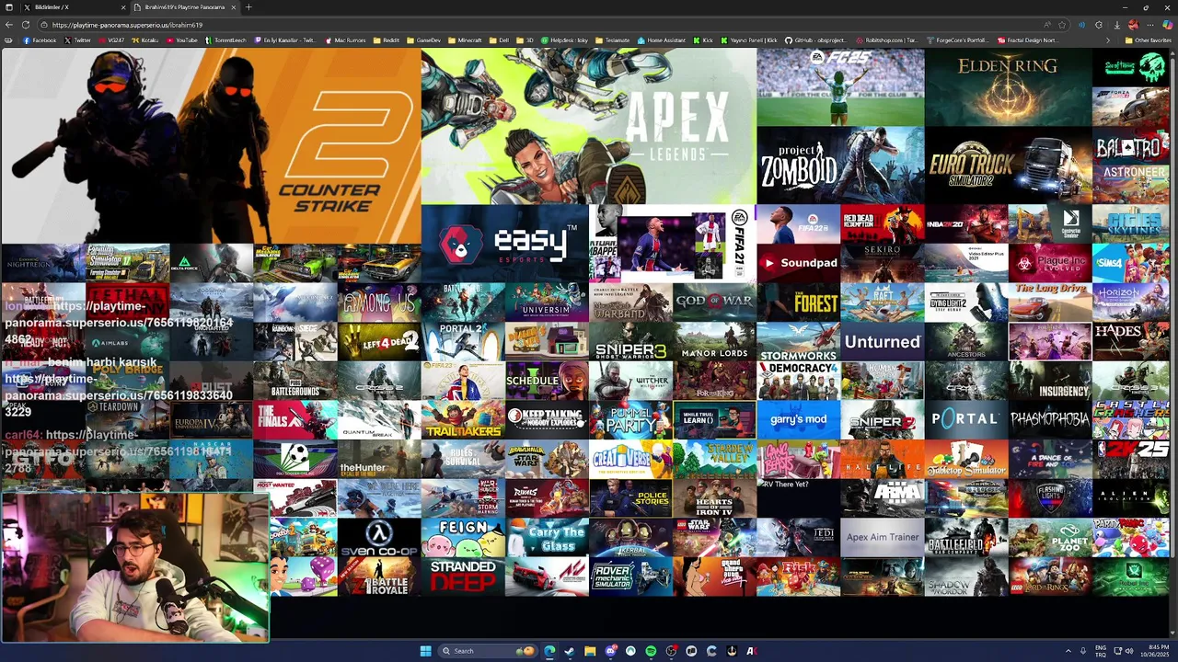
Task: Go back with the browser back arrow
Action: click(8, 25)
